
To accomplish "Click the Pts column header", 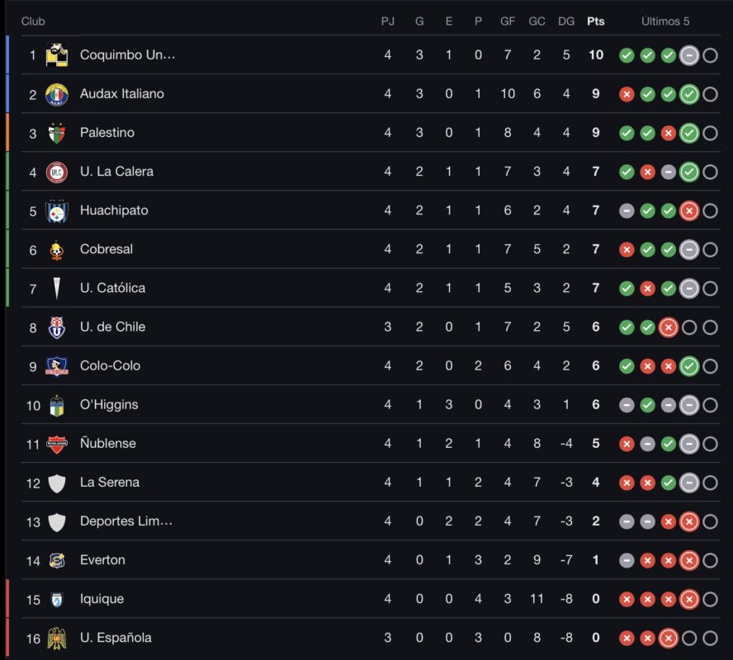I will coord(595,21).
